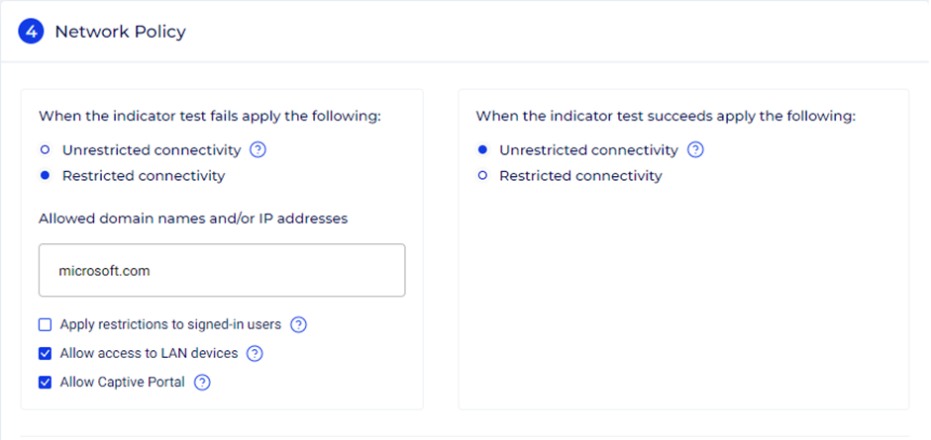The height and width of the screenshot is (440, 931).
Task: Open help icon beside success-case Unrestricted connectivity
Action: coord(695,150)
